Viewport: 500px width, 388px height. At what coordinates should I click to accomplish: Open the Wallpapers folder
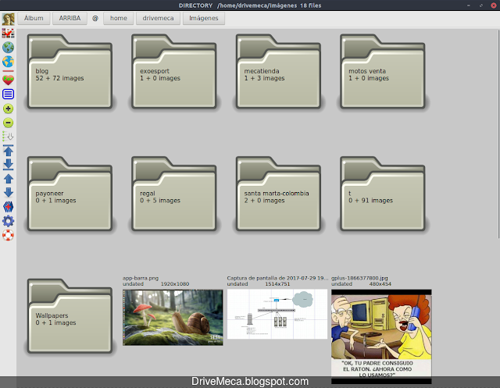pos(70,316)
